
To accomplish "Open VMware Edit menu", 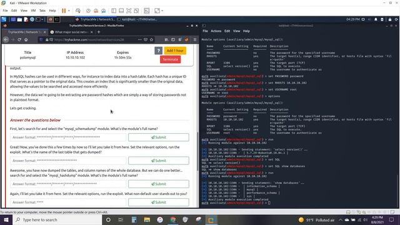I will pyautogui.click(x=14, y=11).
